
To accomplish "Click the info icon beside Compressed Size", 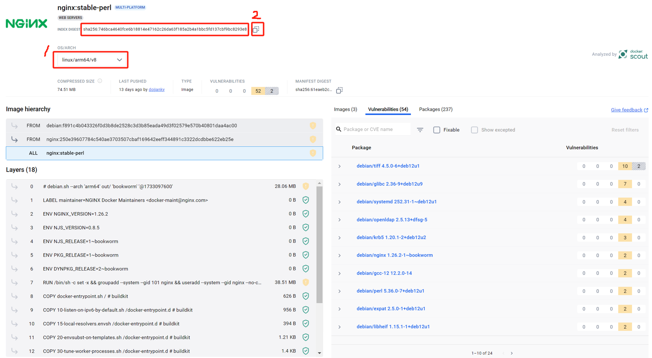I will point(100,81).
